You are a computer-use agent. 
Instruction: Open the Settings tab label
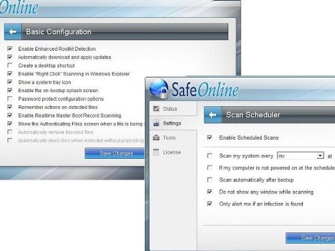[172, 123]
